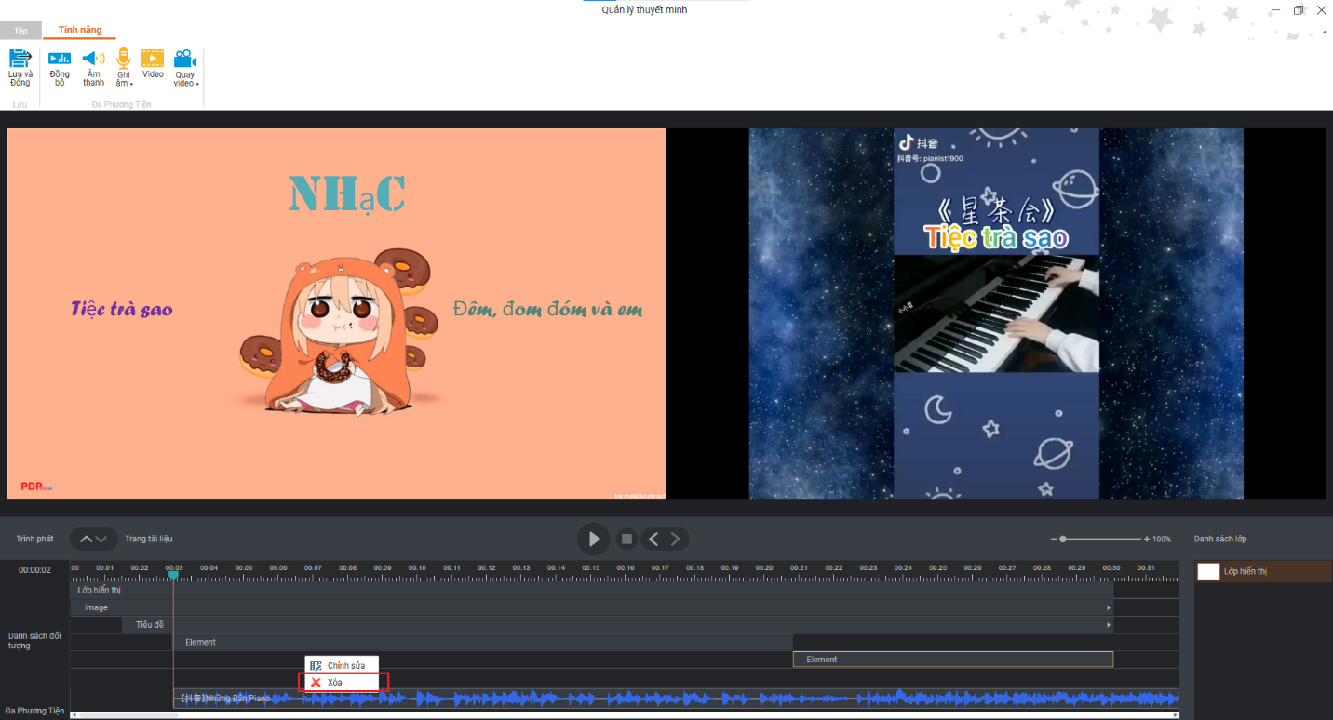Screen dimensions: 1333x720
Task: Click the Danh sách lớp heading
Action: click(1220, 539)
